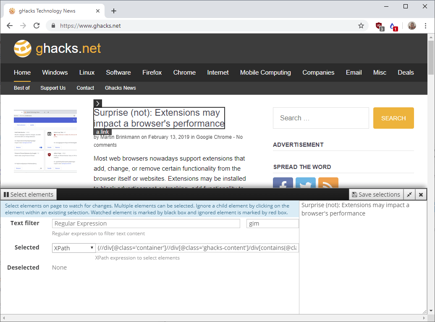Image resolution: width=435 pixels, height=322 pixels.
Task: Open the Misc menu item
Action: [380, 73]
